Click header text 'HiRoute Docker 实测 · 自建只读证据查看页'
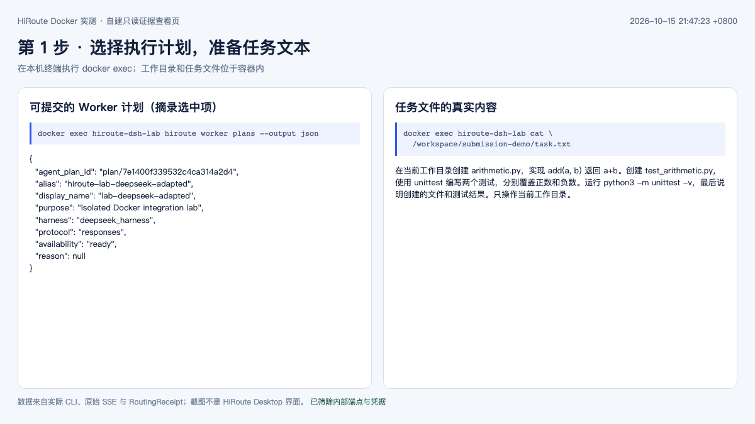Viewport: 755px width, 424px height. pyautogui.click(x=98, y=21)
